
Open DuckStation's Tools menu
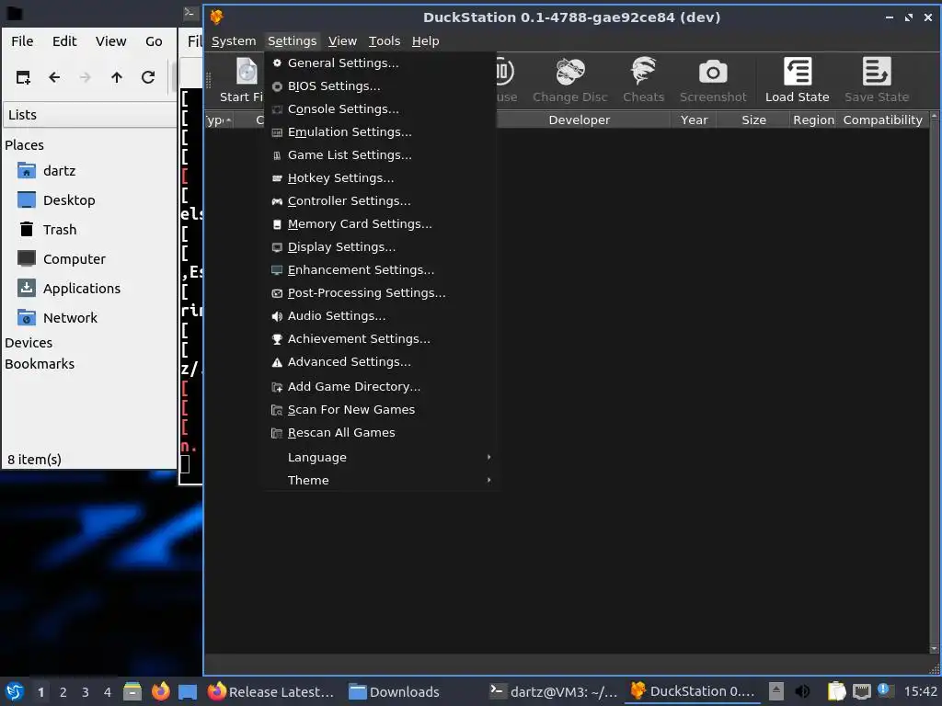[385, 40]
